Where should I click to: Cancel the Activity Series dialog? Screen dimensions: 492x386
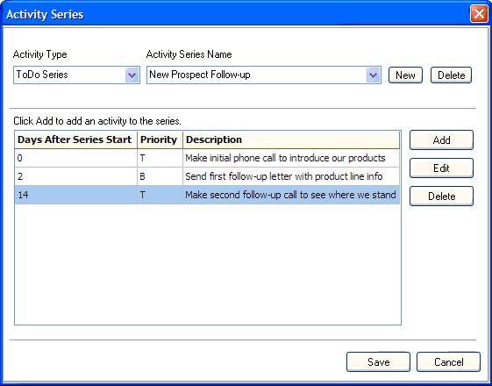point(448,361)
